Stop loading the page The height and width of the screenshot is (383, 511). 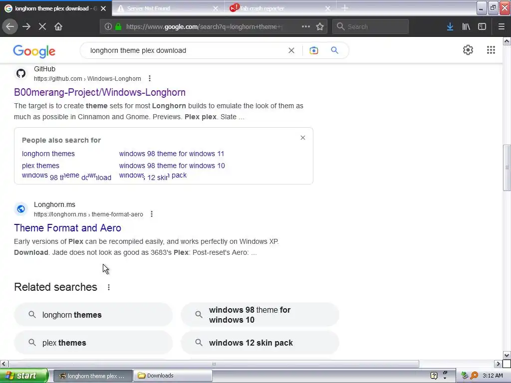[42, 27]
